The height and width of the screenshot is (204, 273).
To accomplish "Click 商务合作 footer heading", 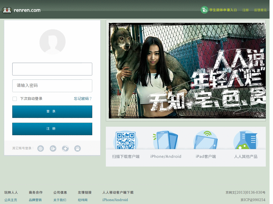I will point(36,192).
